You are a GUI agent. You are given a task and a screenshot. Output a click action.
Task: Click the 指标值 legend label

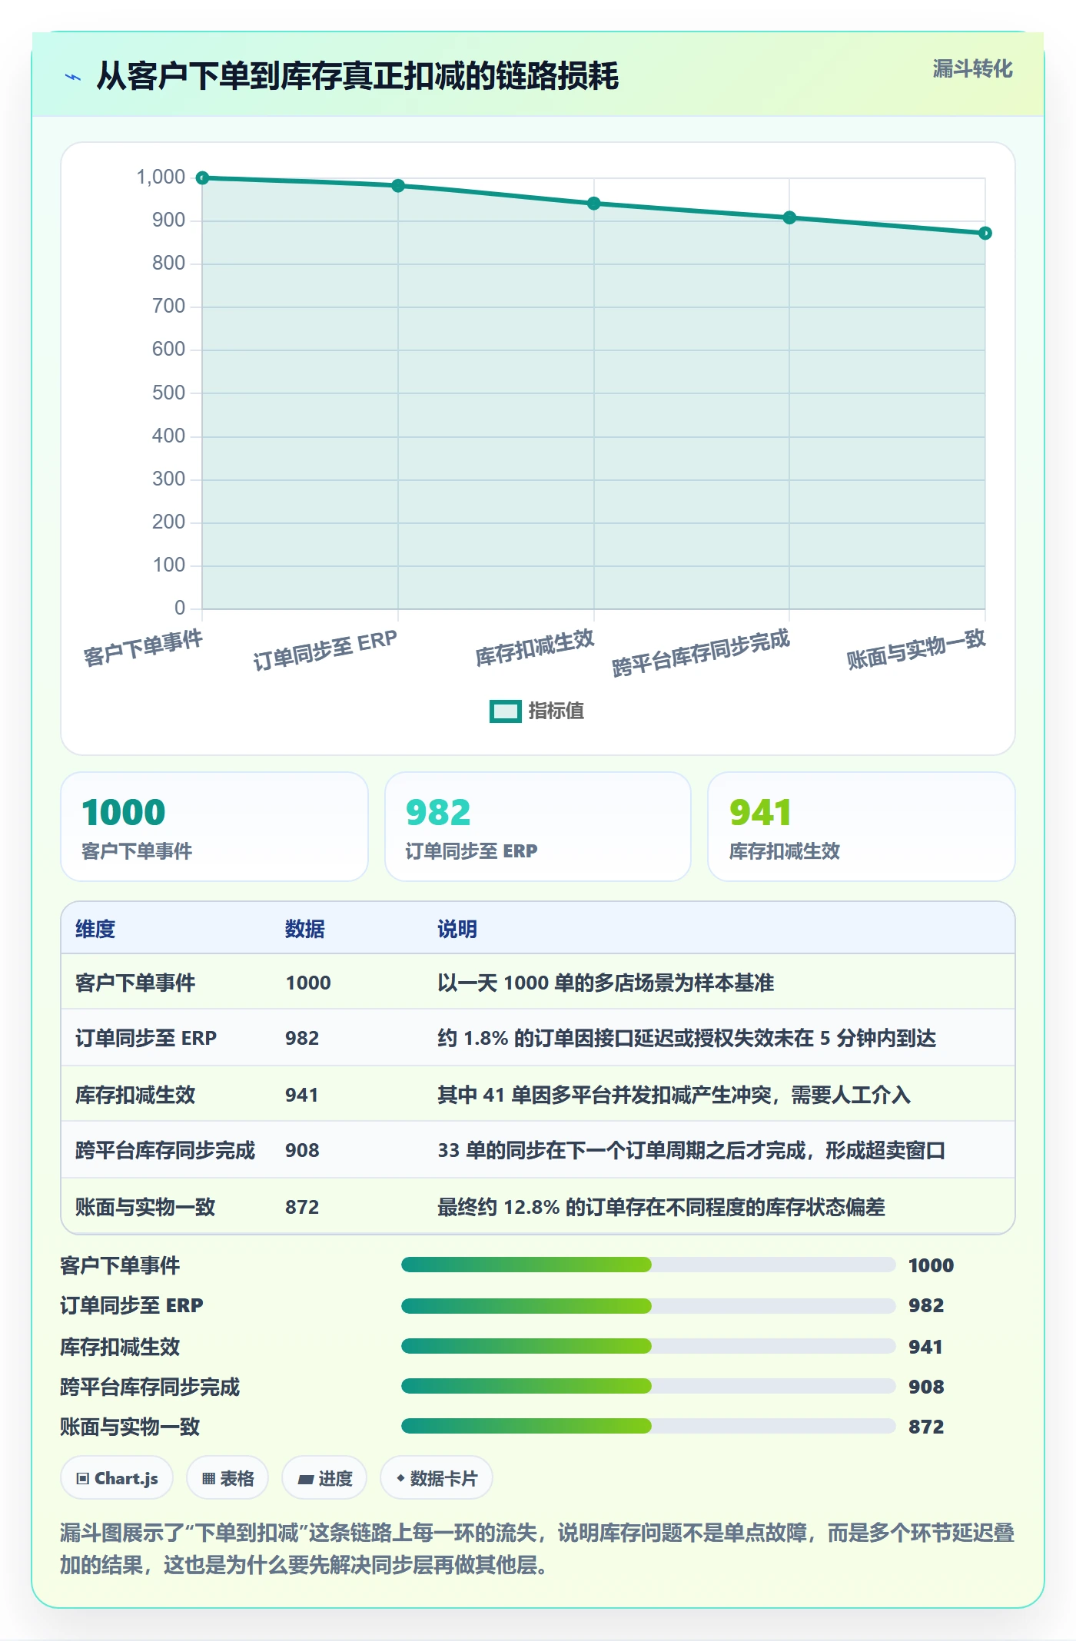[x=556, y=711]
